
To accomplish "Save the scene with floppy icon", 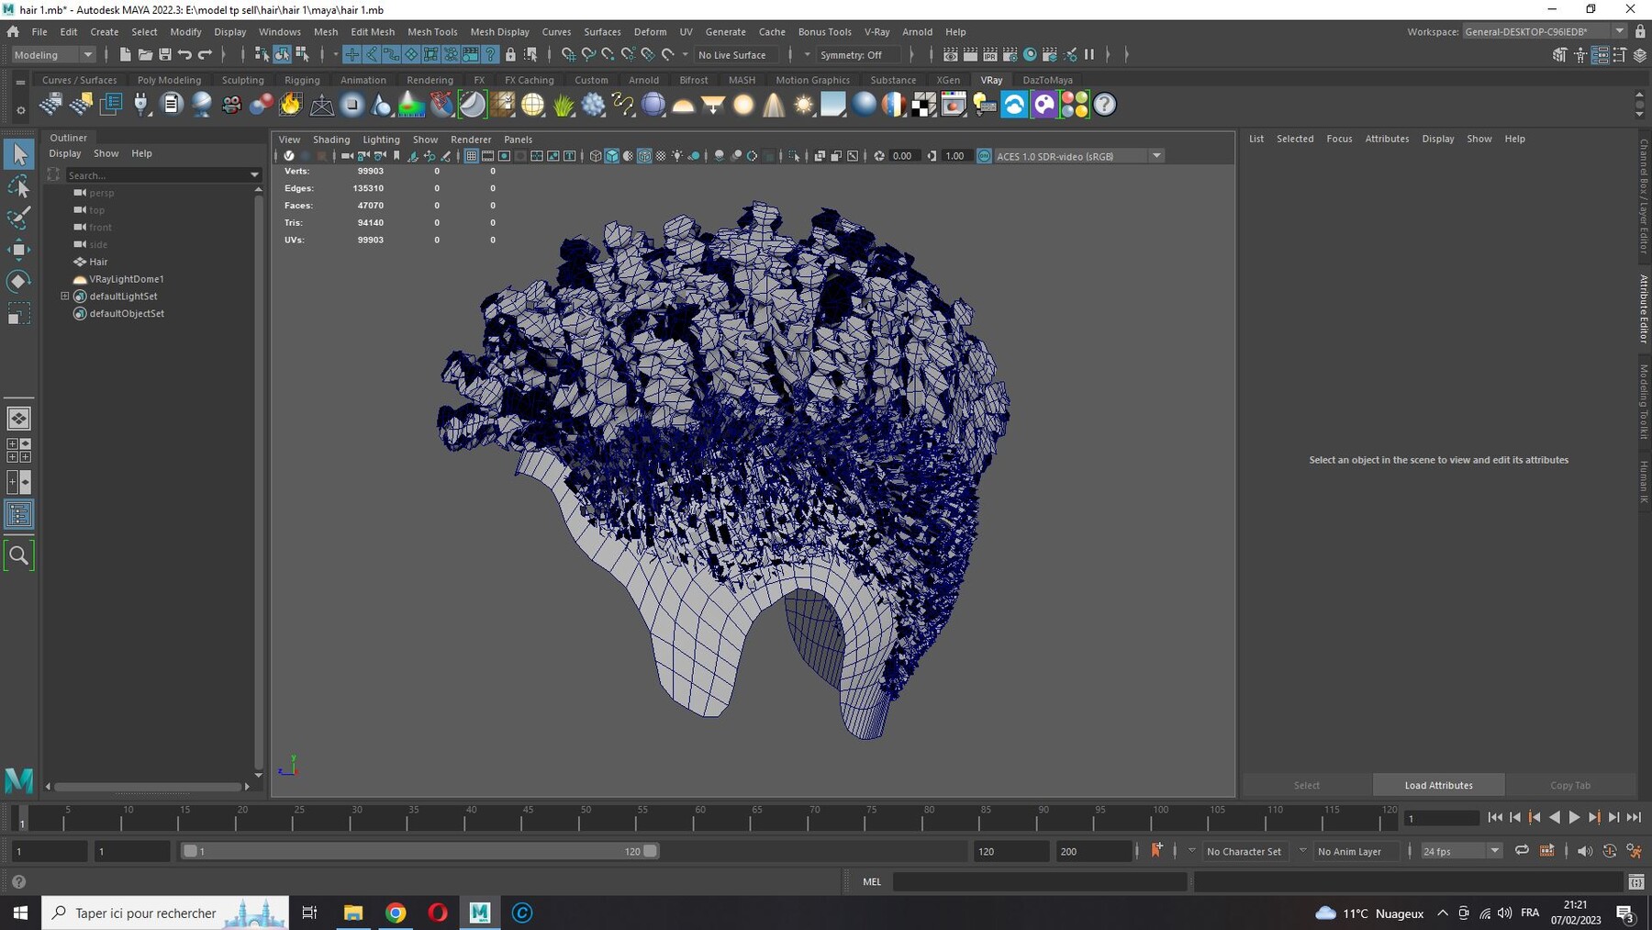I will point(165,55).
